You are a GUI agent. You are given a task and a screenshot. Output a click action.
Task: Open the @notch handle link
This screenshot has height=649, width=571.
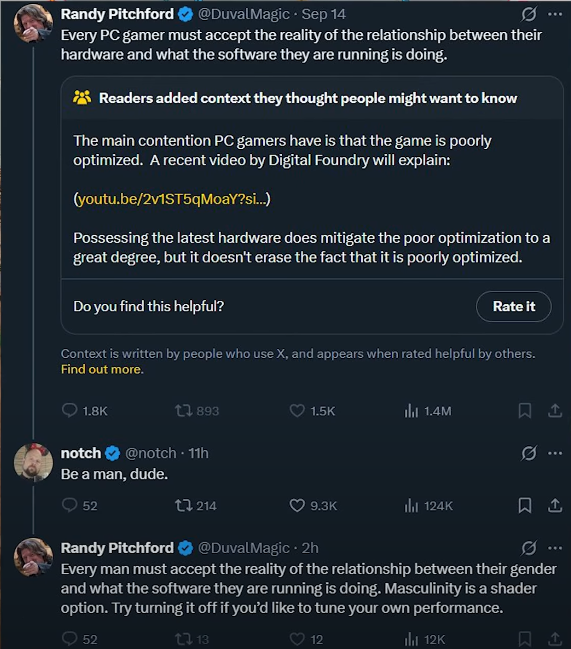click(151, 453)
